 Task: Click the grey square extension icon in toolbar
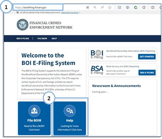pyautogui.click(x=119, y=8)
